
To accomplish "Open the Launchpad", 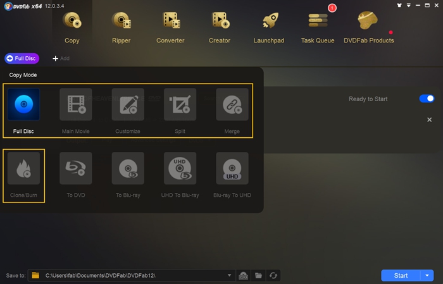I will point(269,28).
